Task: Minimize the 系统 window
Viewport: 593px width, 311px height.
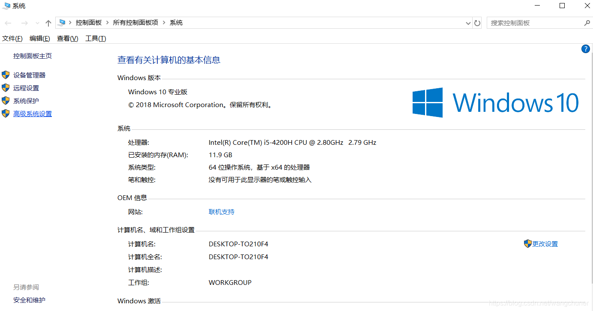Action: coord(537,6)
